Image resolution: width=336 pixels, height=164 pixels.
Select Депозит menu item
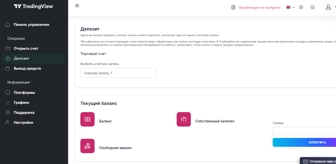pyautogui.click(x=33, y=59)
